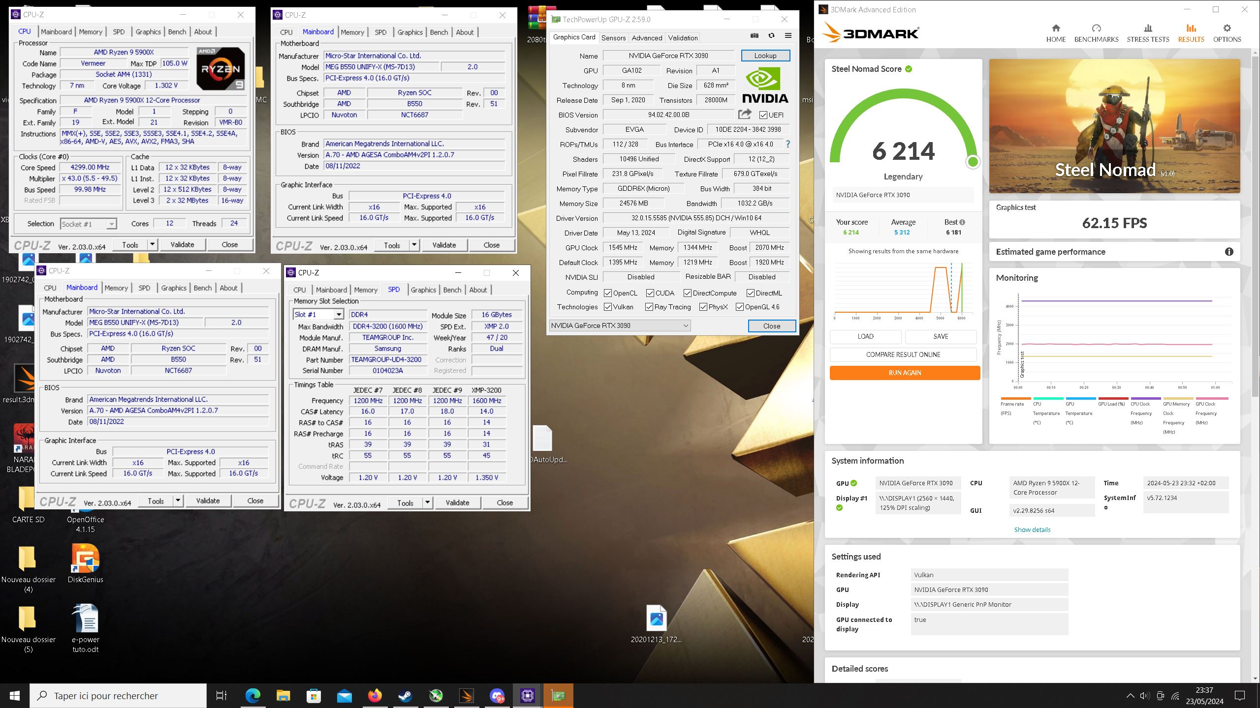
Task: Toggle the OpenGL 4.6 checkbox
Action: (740, 307)
